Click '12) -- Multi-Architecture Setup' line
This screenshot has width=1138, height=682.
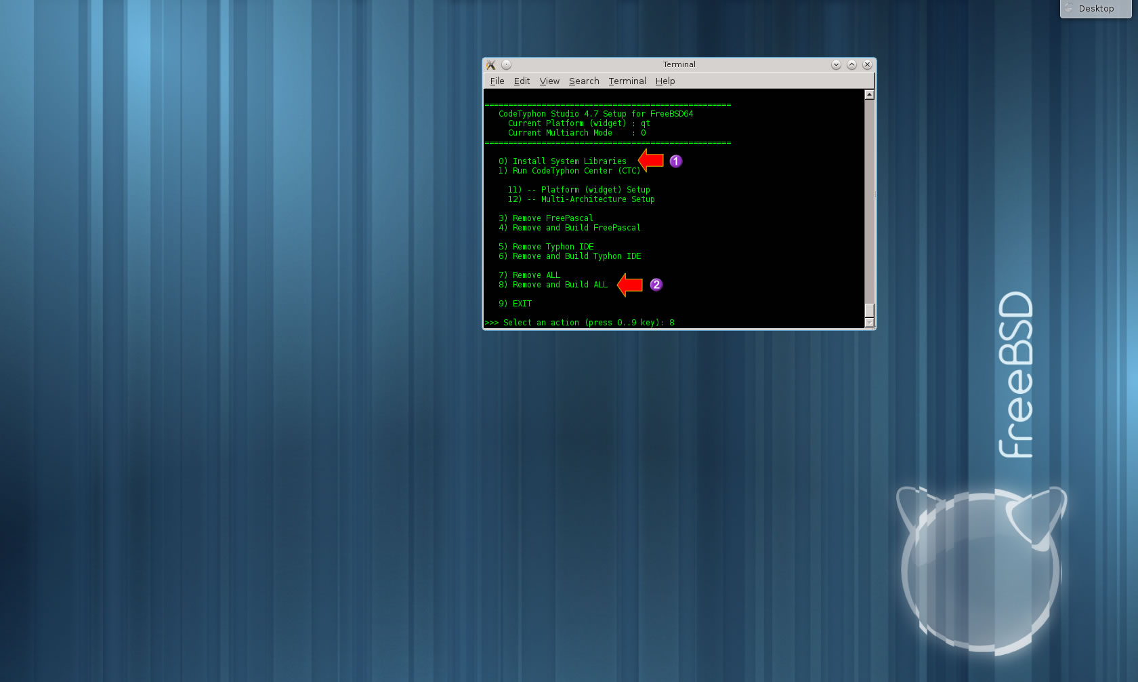[x=581, y=199]
